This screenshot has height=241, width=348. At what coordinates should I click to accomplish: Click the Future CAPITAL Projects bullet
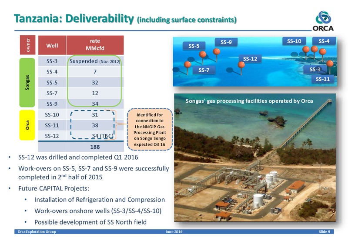pyautogui.click(x=54, y=188)
